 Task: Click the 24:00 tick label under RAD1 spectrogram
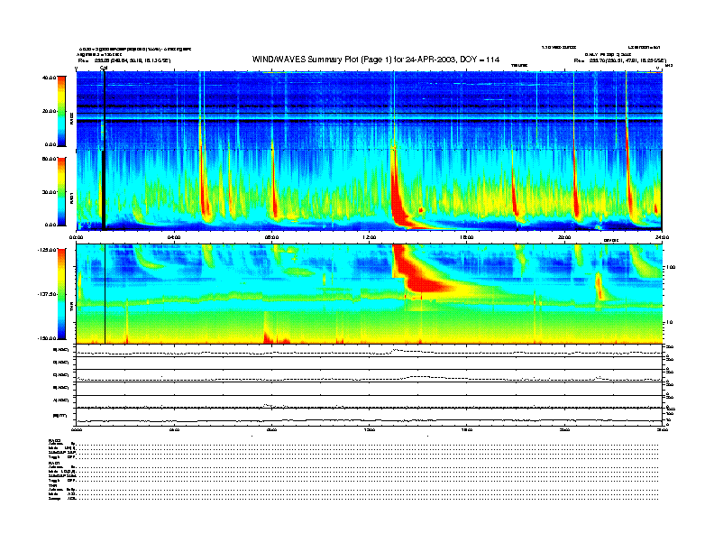coord(662,237)
